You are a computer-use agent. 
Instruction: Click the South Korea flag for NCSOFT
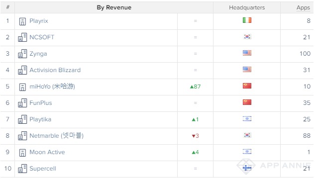(247, 37)
